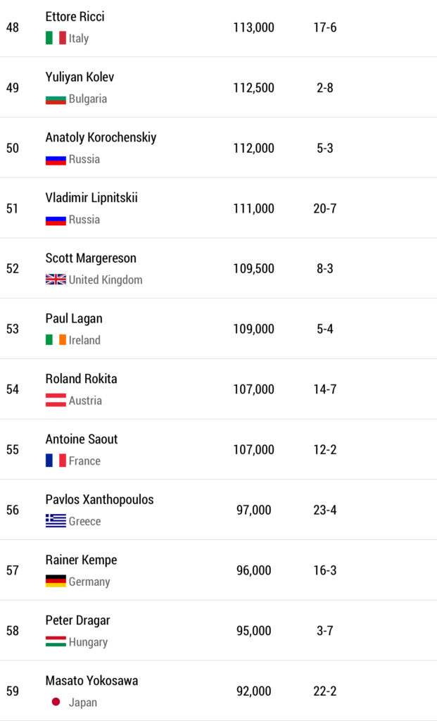Click the United Kingdom flag icon
This screenshot has width=437, height=721.
(56, 280)
